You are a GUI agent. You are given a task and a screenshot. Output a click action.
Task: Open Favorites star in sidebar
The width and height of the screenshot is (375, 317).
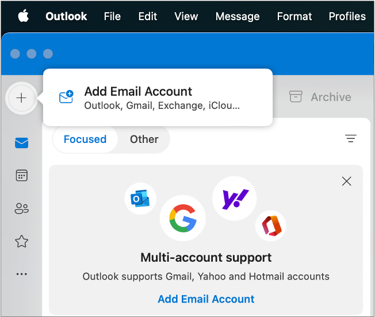point(21,241)
